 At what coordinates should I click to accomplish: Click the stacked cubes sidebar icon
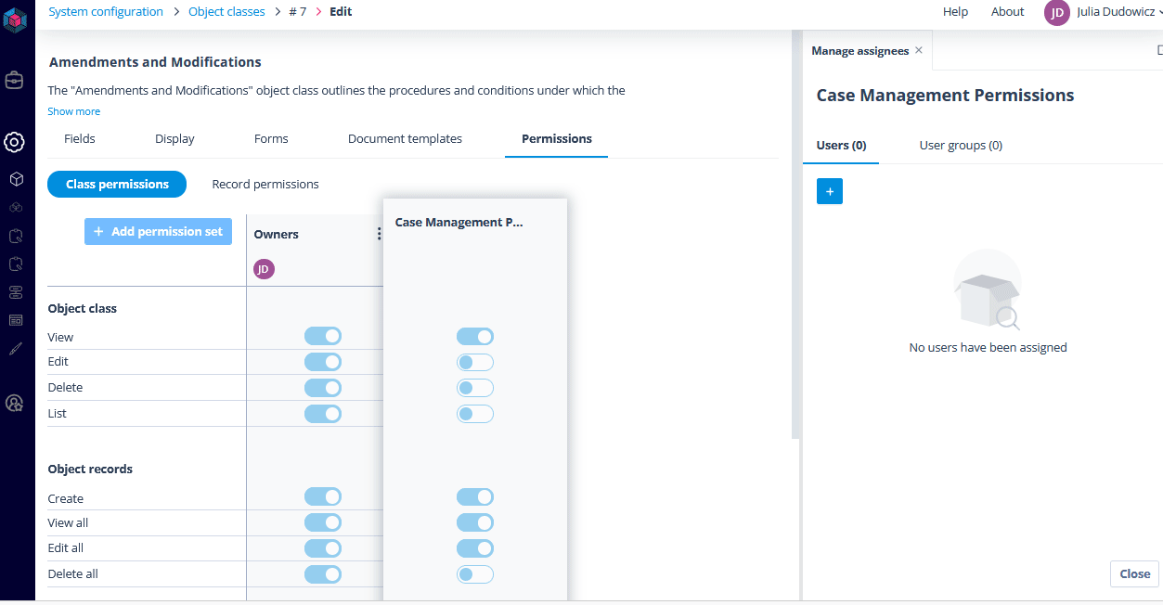tap(15, 207)
